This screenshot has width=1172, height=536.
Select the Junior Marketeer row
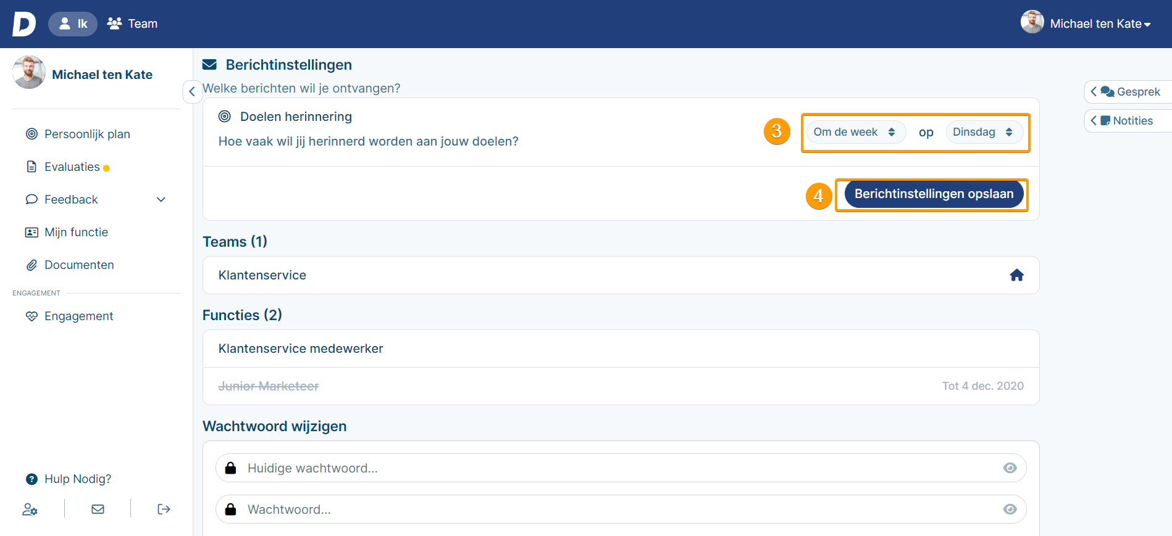621,386
